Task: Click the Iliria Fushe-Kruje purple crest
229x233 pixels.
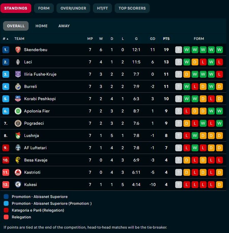Action: tap(18, 74)
